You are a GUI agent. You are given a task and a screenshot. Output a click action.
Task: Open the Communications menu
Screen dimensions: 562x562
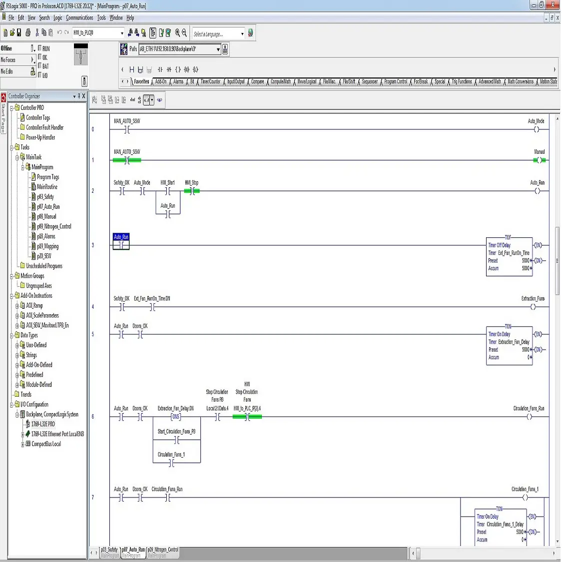pos(79,17)
